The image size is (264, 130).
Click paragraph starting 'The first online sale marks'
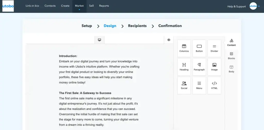point(99,111)
